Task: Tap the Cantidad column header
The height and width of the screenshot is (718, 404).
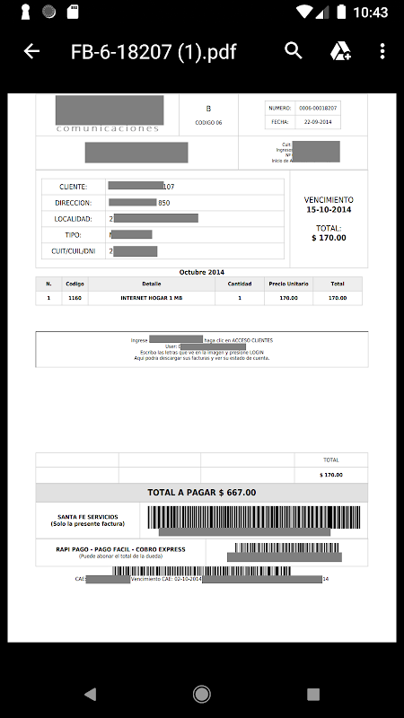Action: coord(240,284)
